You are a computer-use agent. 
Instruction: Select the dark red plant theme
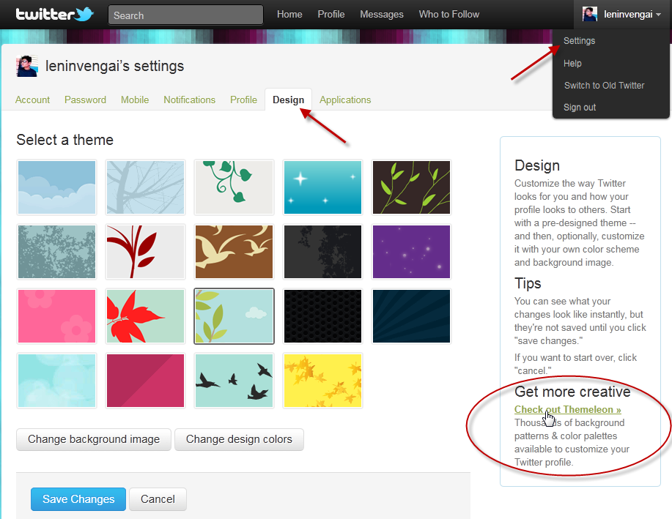point(146,252)
